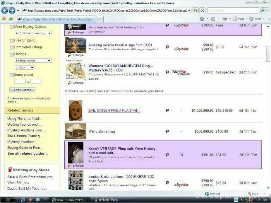Check the More Buying Options checkbox

coord(12,27)
